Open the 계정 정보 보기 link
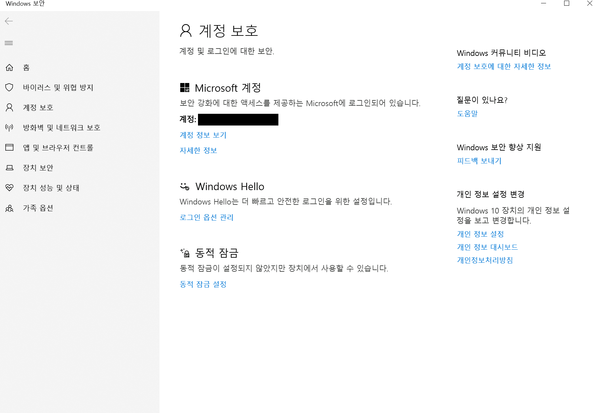Screen dimensions: 601x413 tap(203, 135)
